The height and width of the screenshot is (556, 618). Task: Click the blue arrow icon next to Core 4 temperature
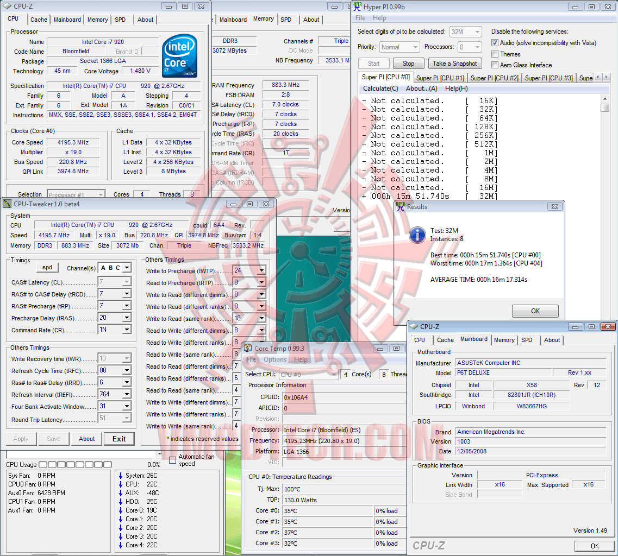[121, 545]
